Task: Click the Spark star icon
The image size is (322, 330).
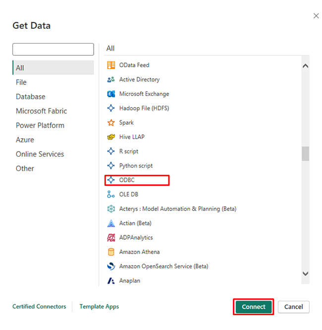Action: [x=111, y=122]
